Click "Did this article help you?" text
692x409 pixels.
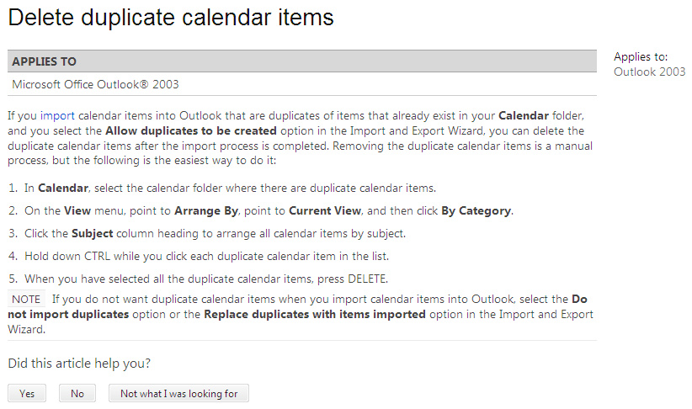pos(79,364)
